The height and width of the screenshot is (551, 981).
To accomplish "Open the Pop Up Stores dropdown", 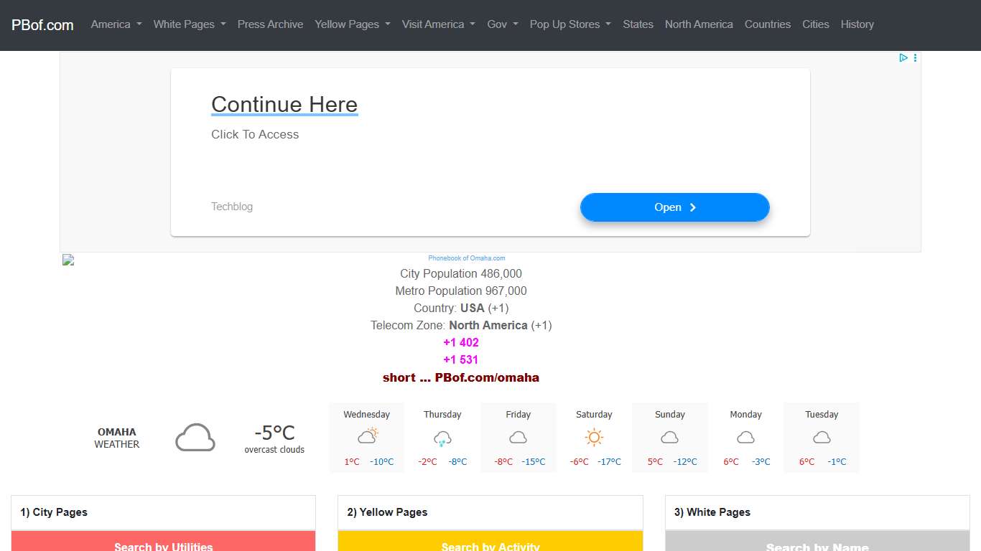I will 569,24.
